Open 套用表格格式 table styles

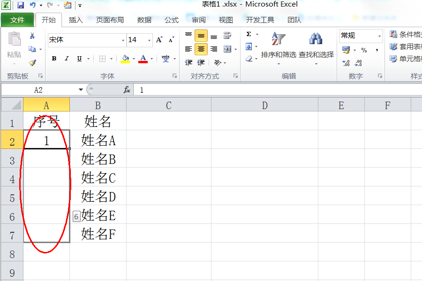click(x=405, y=46)
